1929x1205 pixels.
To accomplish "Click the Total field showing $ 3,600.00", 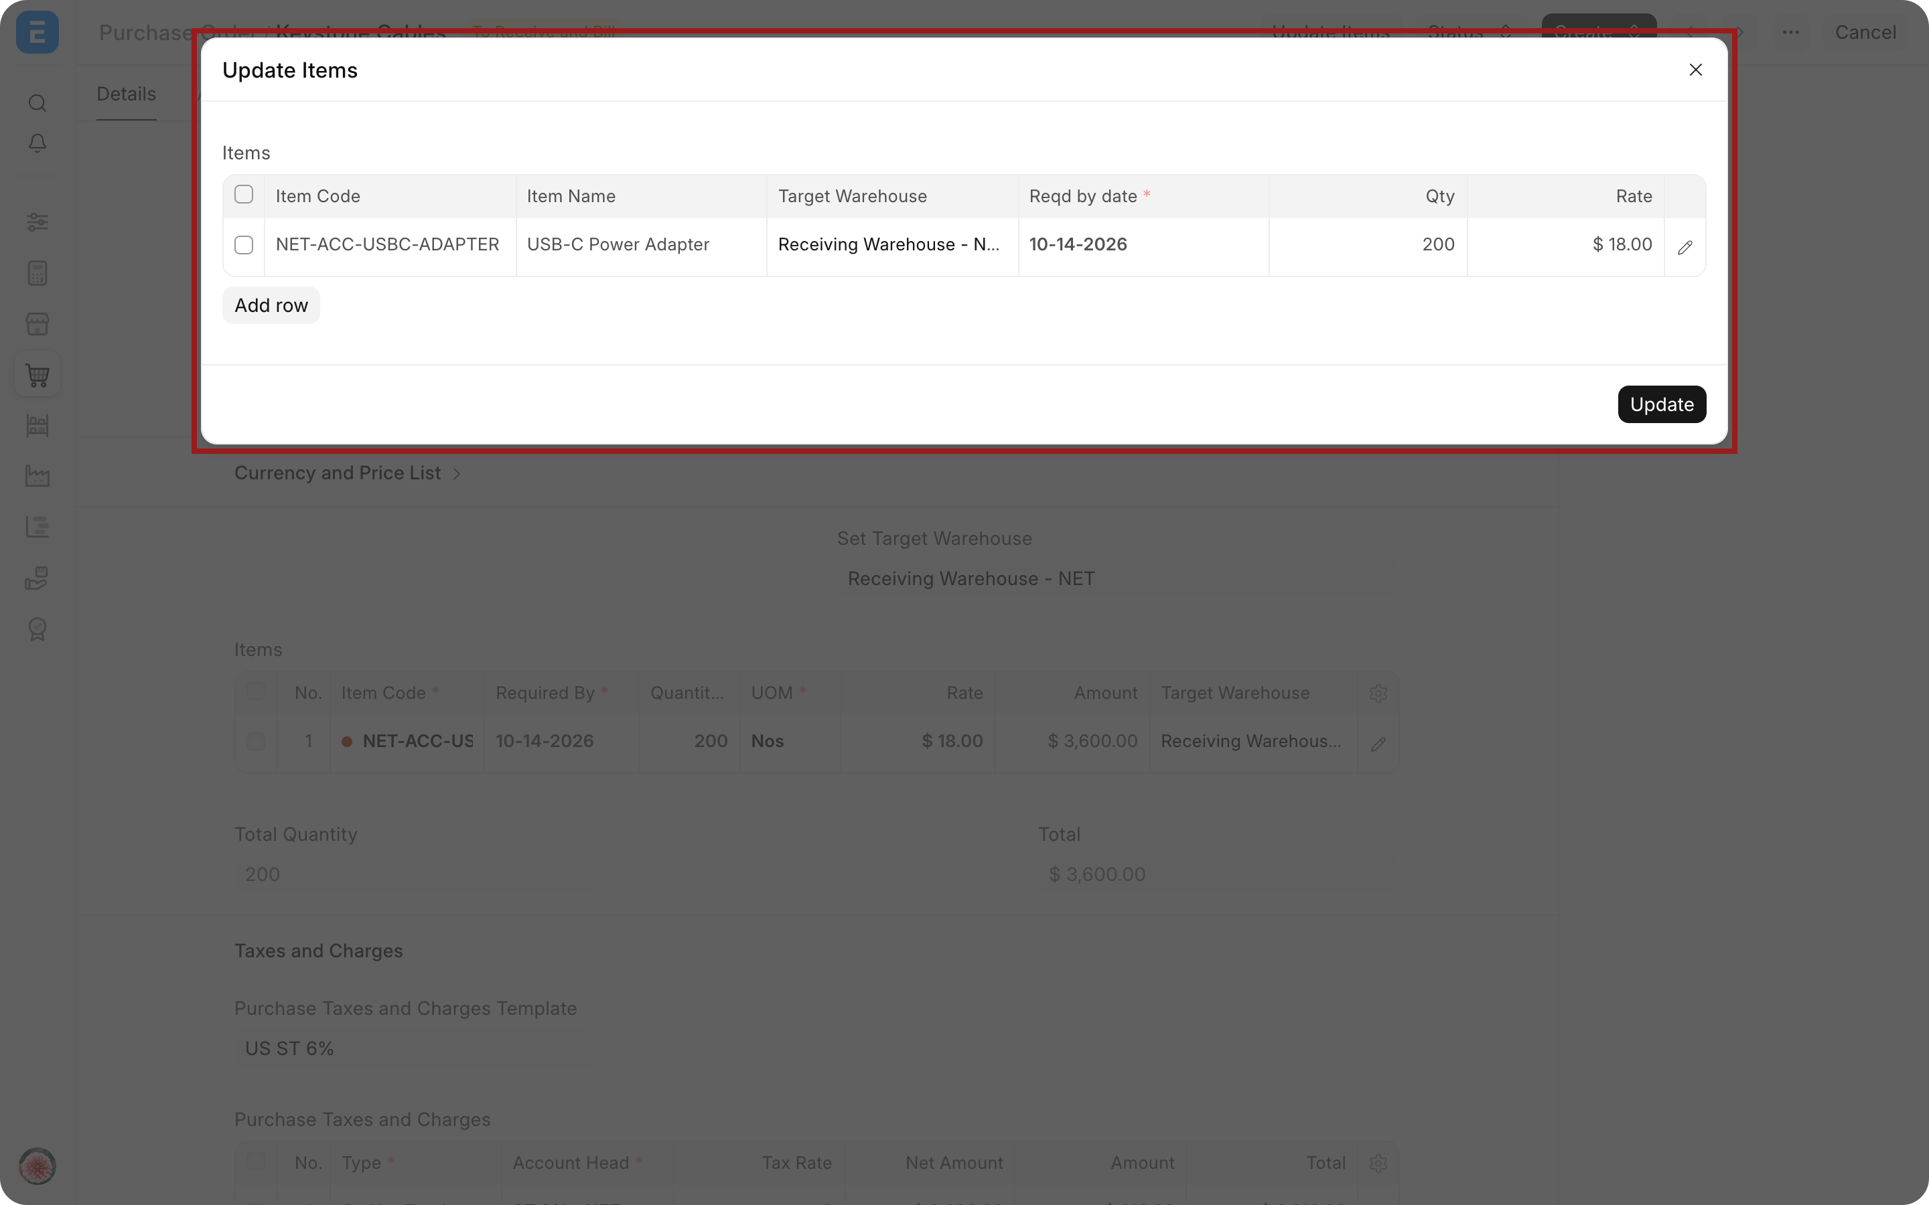I will click(1219, 874).
